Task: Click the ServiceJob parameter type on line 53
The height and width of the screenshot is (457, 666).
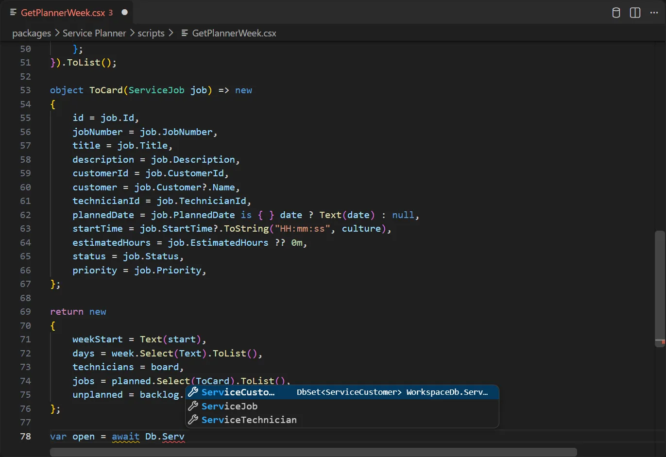Action: click(x=156, y=90)
